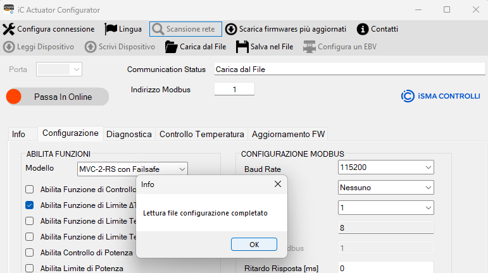Close the Info dialog with X
The image size is (488, 273).
[277, 185]
